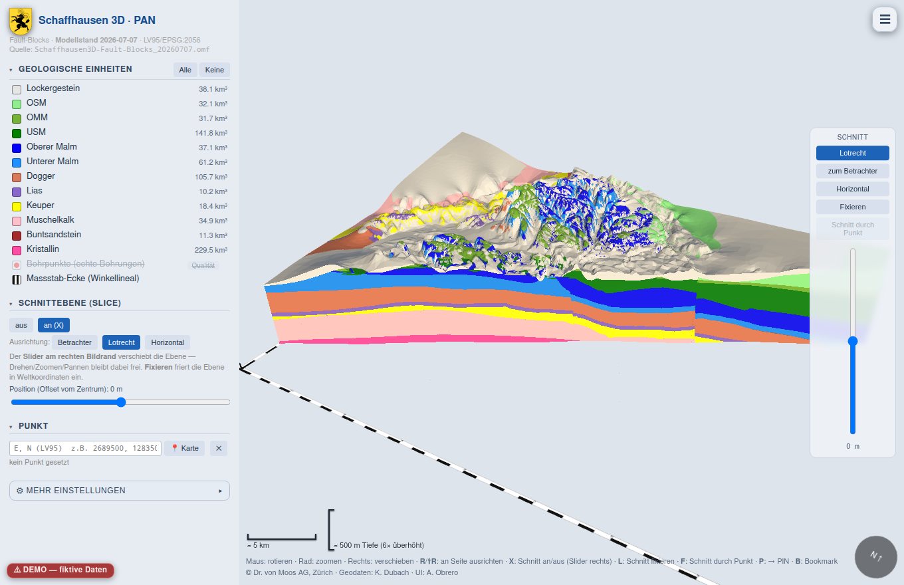Click the north arrow compass
Viewport: 904px width, 585px height.
[x=876, y=557]
